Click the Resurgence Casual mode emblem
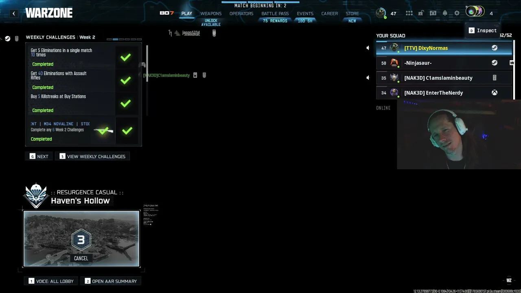This screenshot has height=293, width=521. click(x=36, y=196)
